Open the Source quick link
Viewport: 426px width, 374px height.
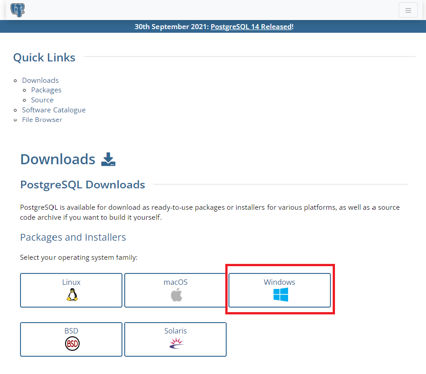pos(42,100)
